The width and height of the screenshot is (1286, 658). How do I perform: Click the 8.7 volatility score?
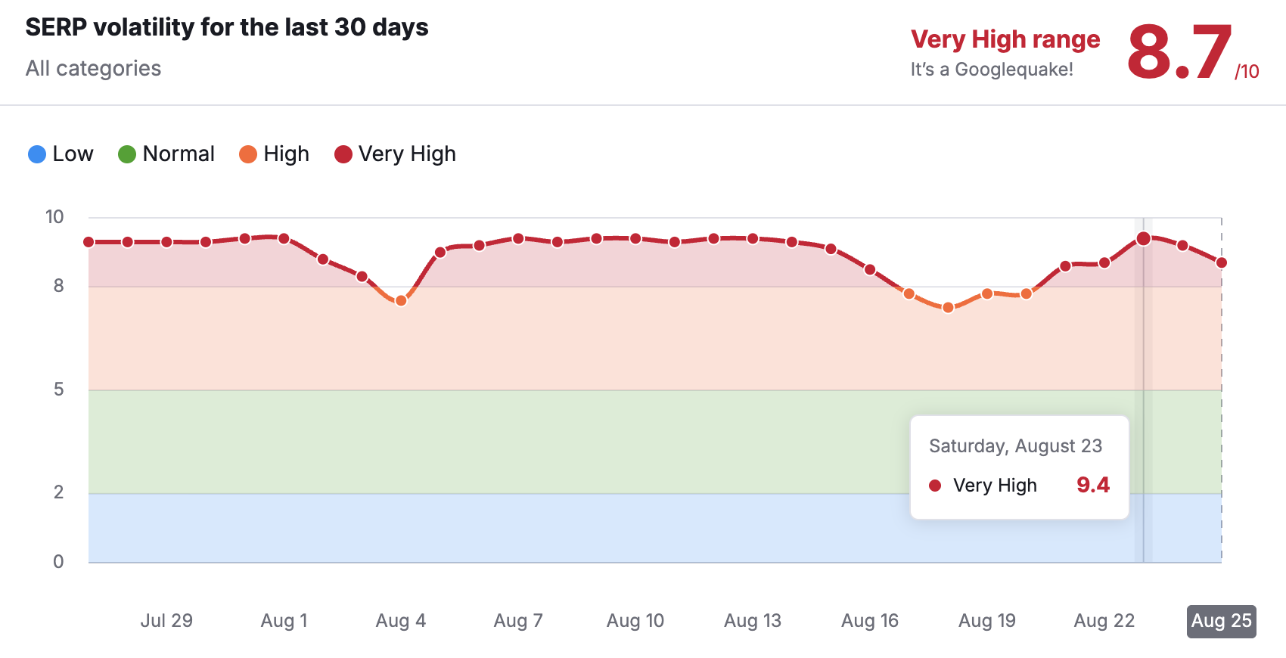[1179, 51]
